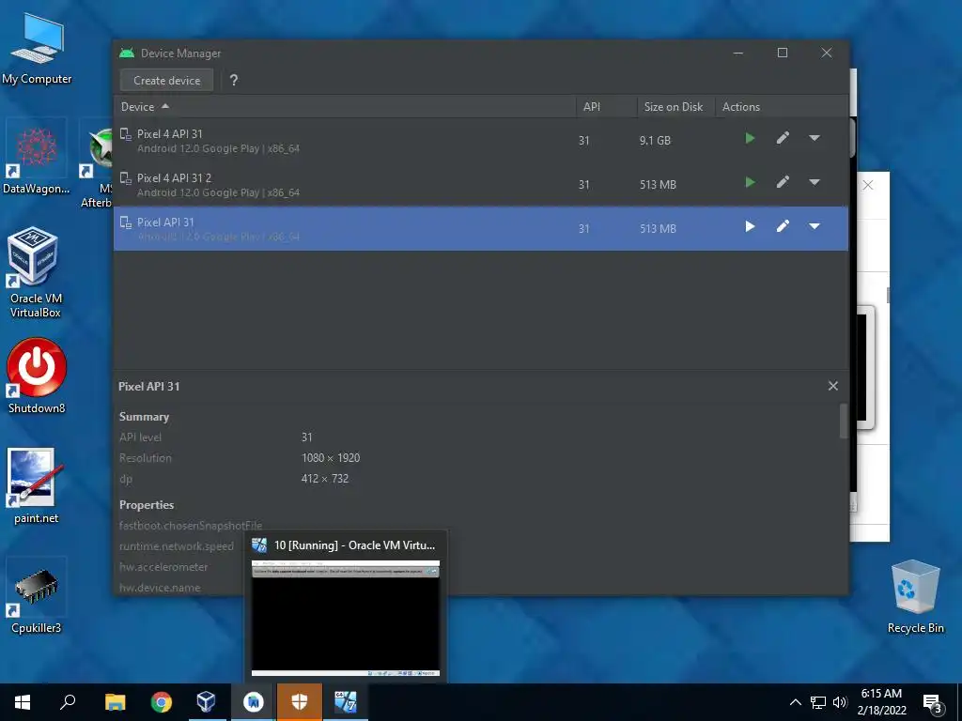The image size is (962, 721).
Task: Edit the Pixel 4 API 31 device
Action: [783, 138]
